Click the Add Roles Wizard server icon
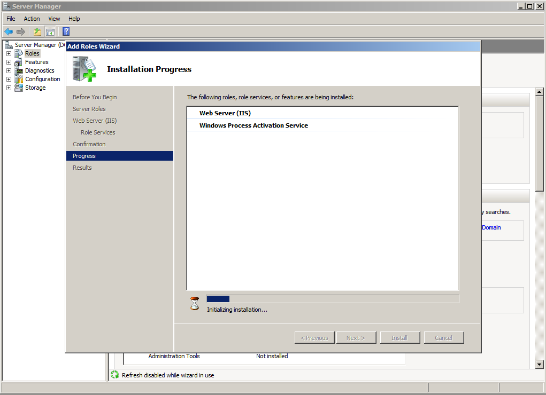 click(84, 69)
